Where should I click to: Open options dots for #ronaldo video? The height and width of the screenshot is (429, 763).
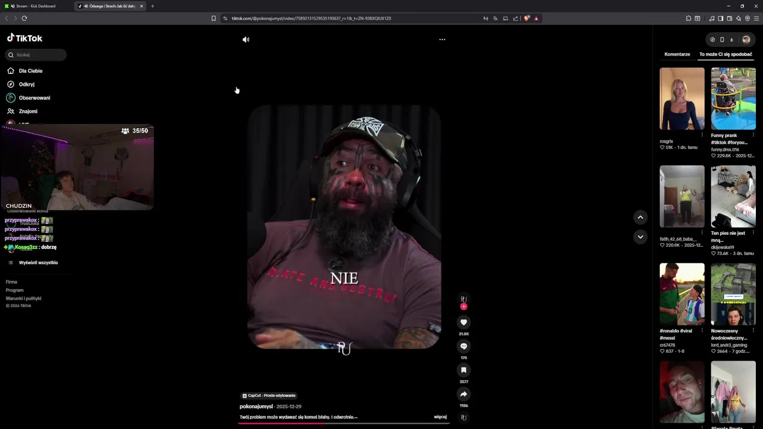[702, 331]
